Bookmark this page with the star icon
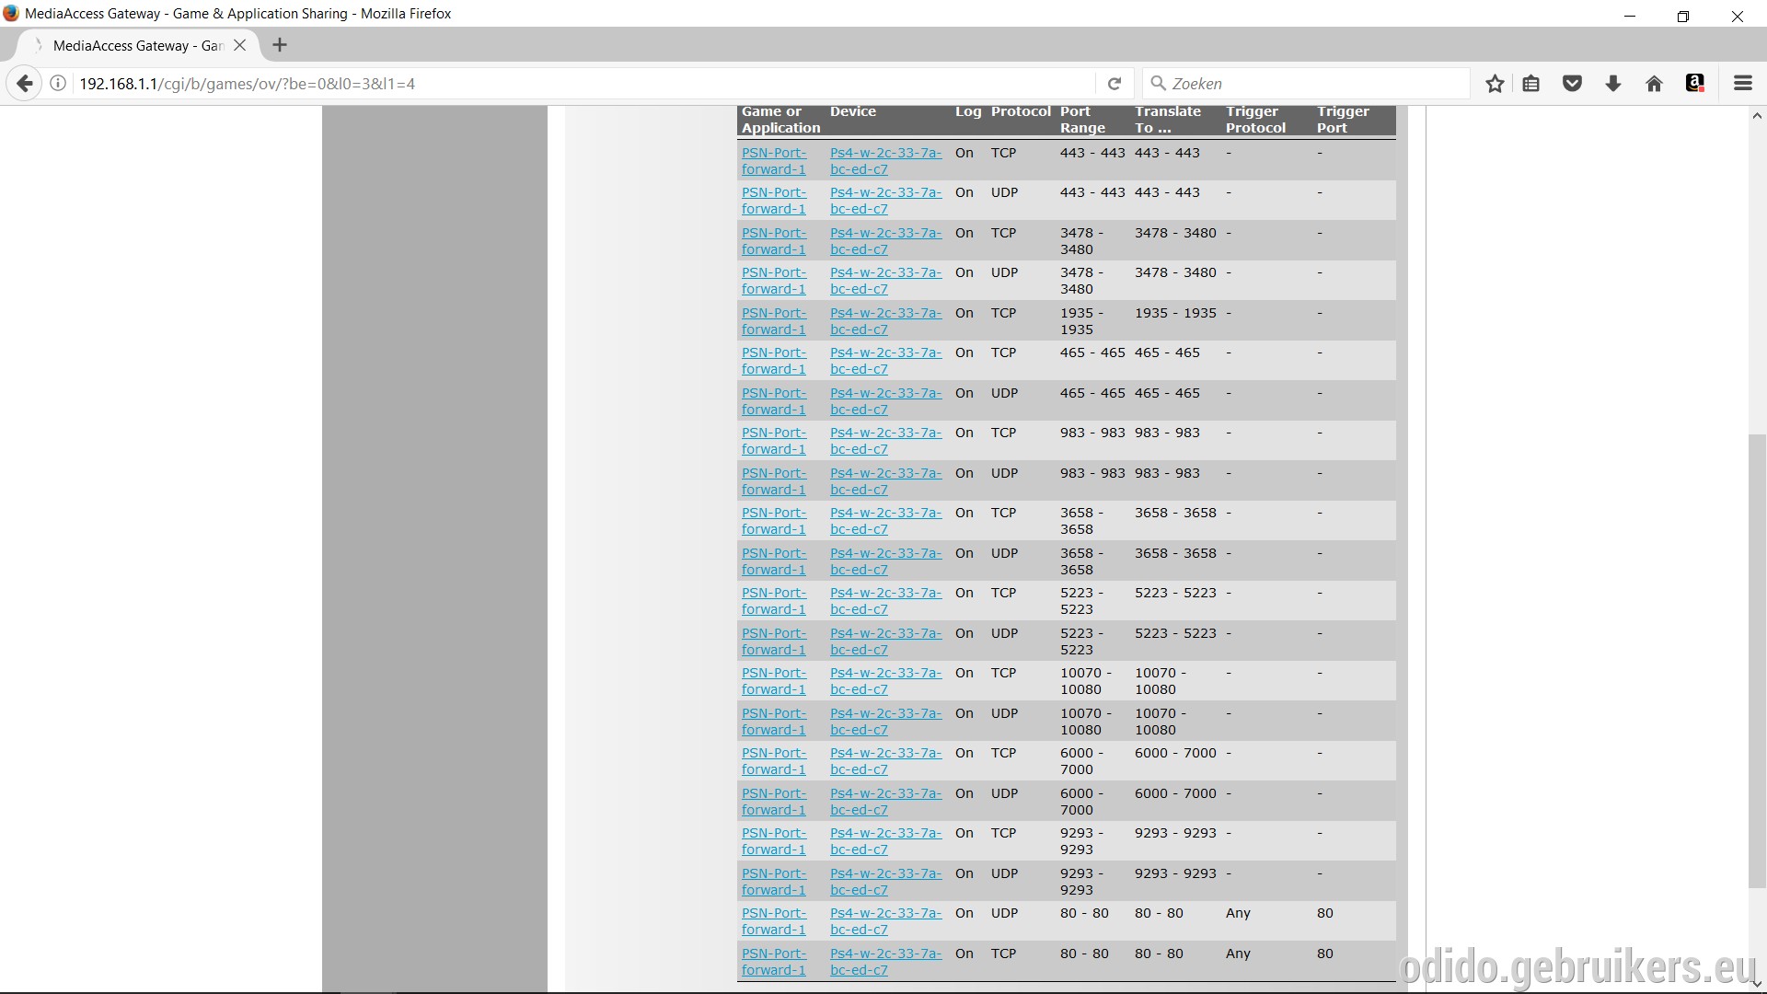The width and height of the screenshot is (1767, 994). (x=1495, y=84)
